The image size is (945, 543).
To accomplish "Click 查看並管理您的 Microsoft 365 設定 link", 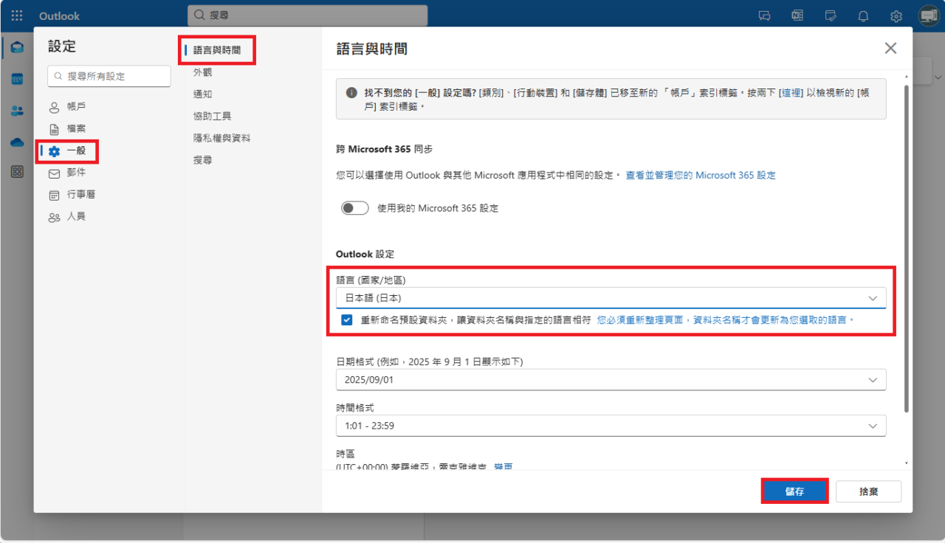I will 701,176.
